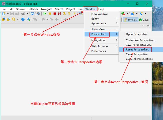163x120 pixels.
Task: Click the Step Return debug icon
Action: (74, 14)
